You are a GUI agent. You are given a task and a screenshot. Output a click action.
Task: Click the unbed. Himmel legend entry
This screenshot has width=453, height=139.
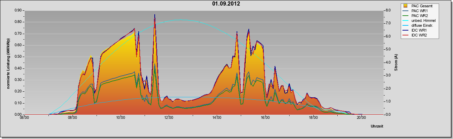pos(419,21)
